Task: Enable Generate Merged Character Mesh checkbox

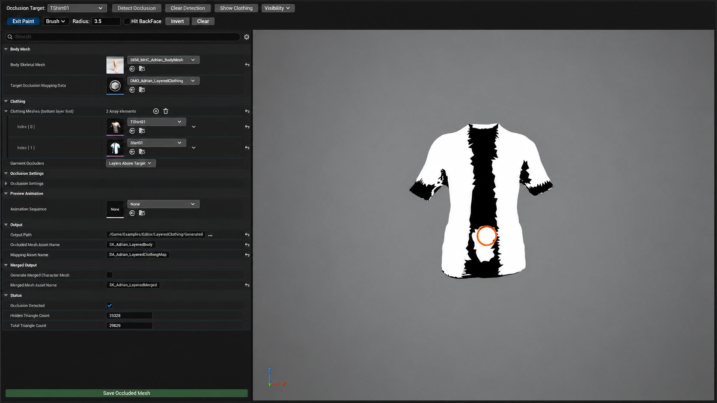Action: point(109,275)
